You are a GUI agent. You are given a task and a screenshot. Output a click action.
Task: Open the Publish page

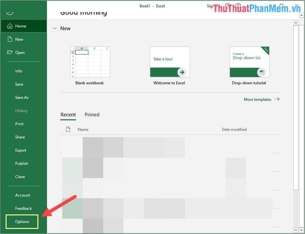coord(21,164)
